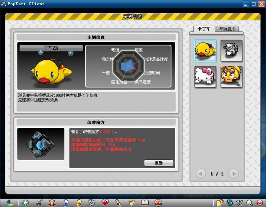
Task: Click the round red-orange emblem icon
Action: (158, 202)
